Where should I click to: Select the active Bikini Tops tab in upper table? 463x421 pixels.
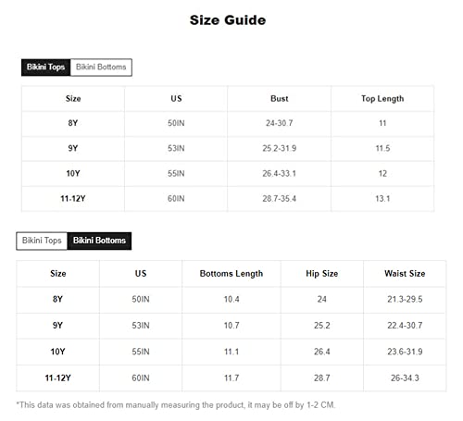pos(45,68)
